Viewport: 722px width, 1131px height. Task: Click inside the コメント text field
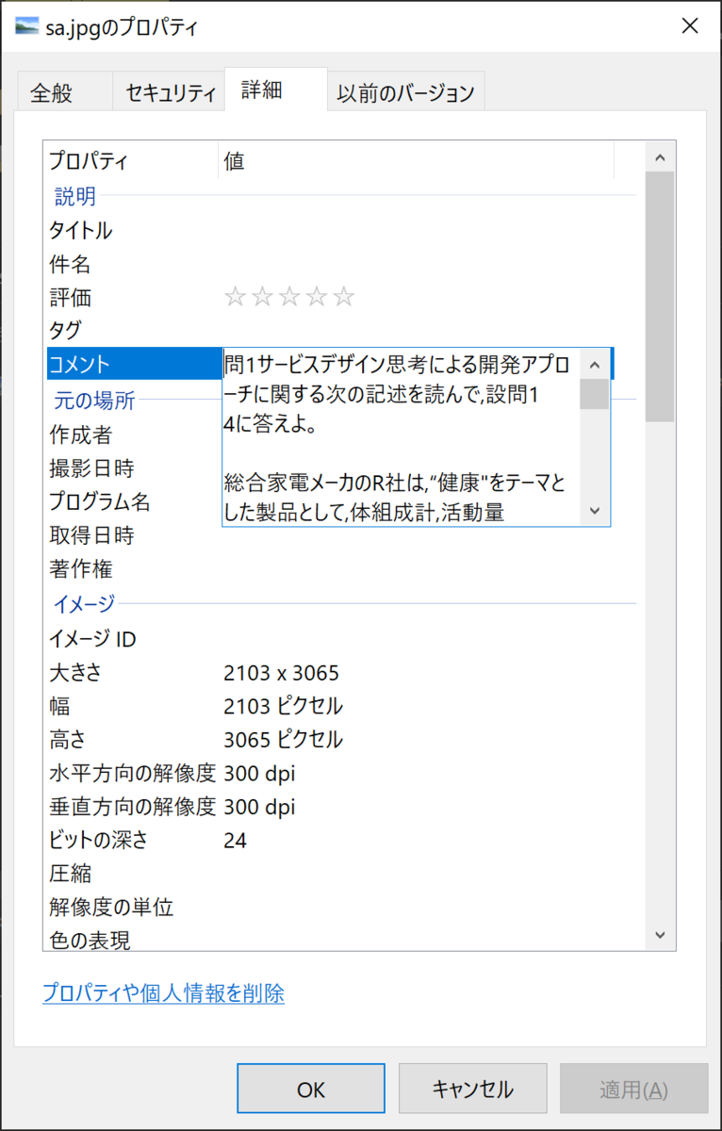coord(401,436)
